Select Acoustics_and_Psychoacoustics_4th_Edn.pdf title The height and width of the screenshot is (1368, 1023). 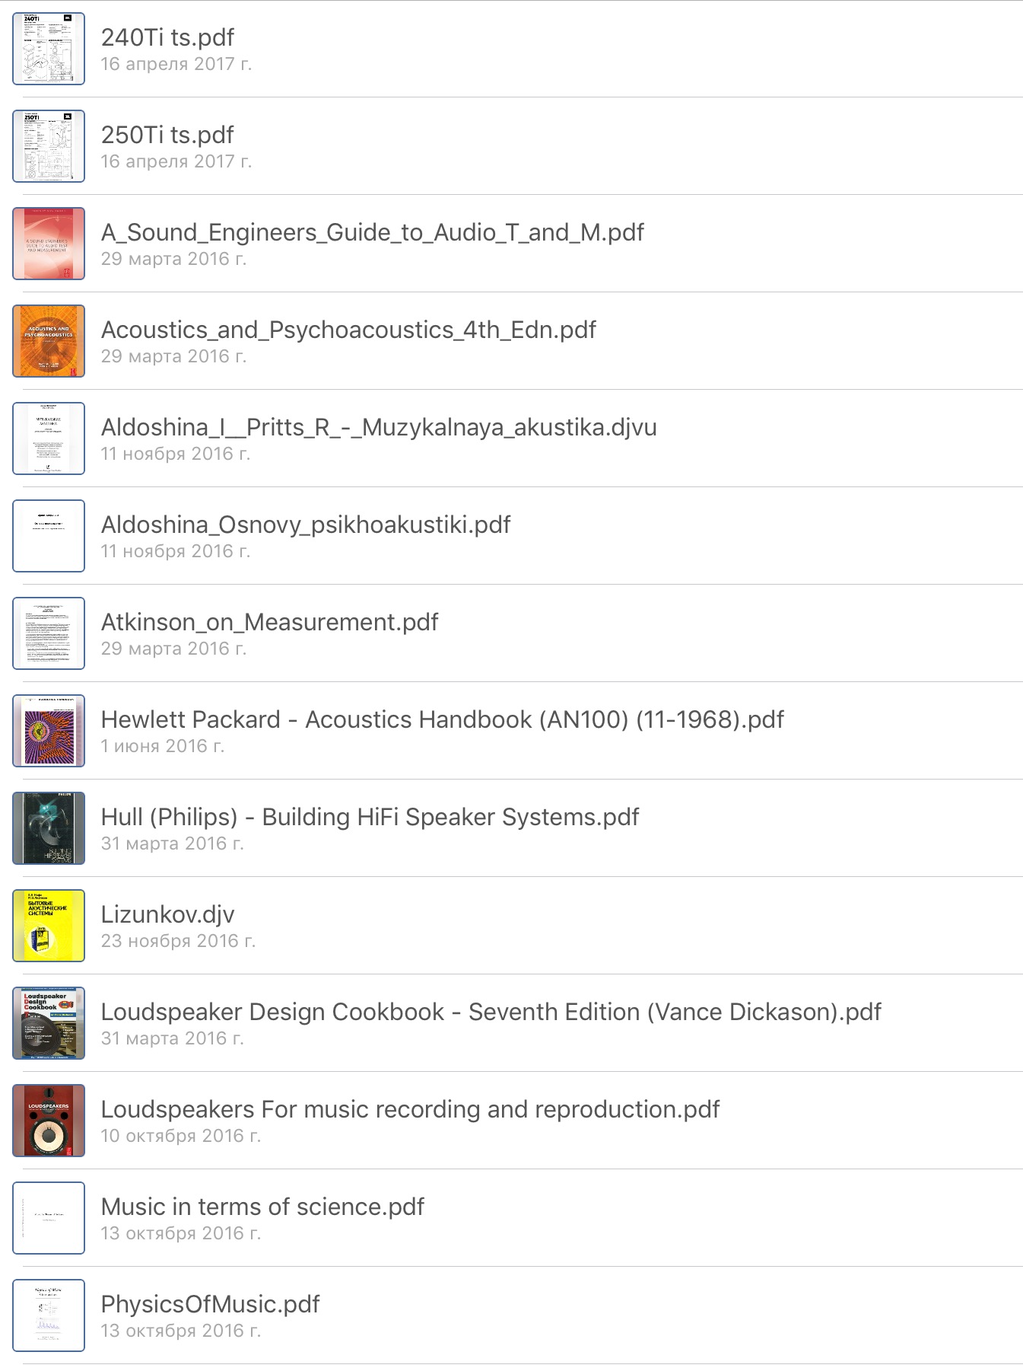click(348, 330)
